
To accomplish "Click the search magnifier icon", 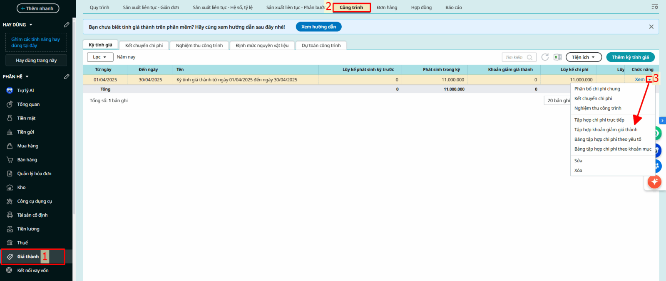I will tap(529, 57).
